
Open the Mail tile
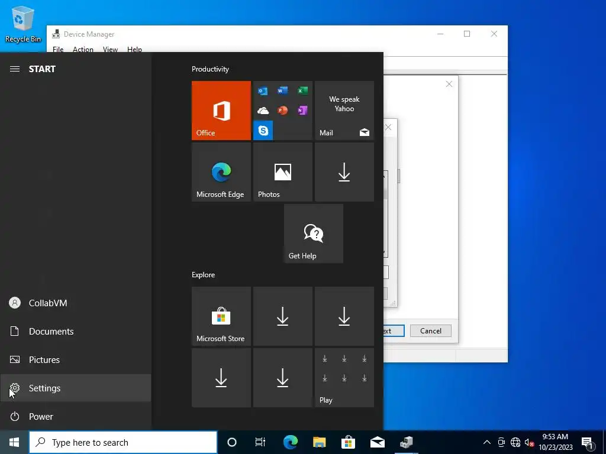[x=344, y=111]
